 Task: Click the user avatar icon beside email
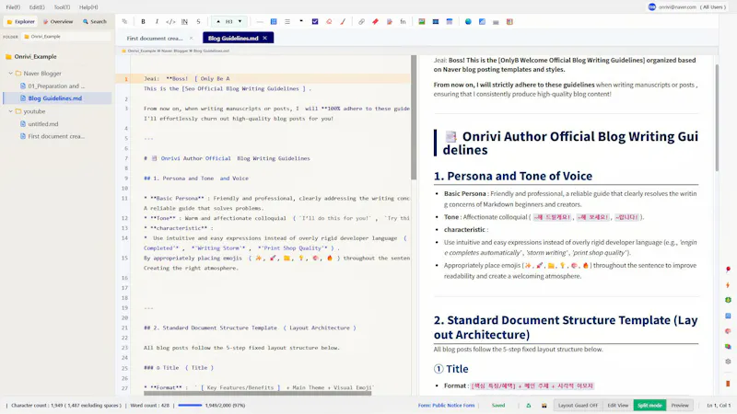point(652,7)
